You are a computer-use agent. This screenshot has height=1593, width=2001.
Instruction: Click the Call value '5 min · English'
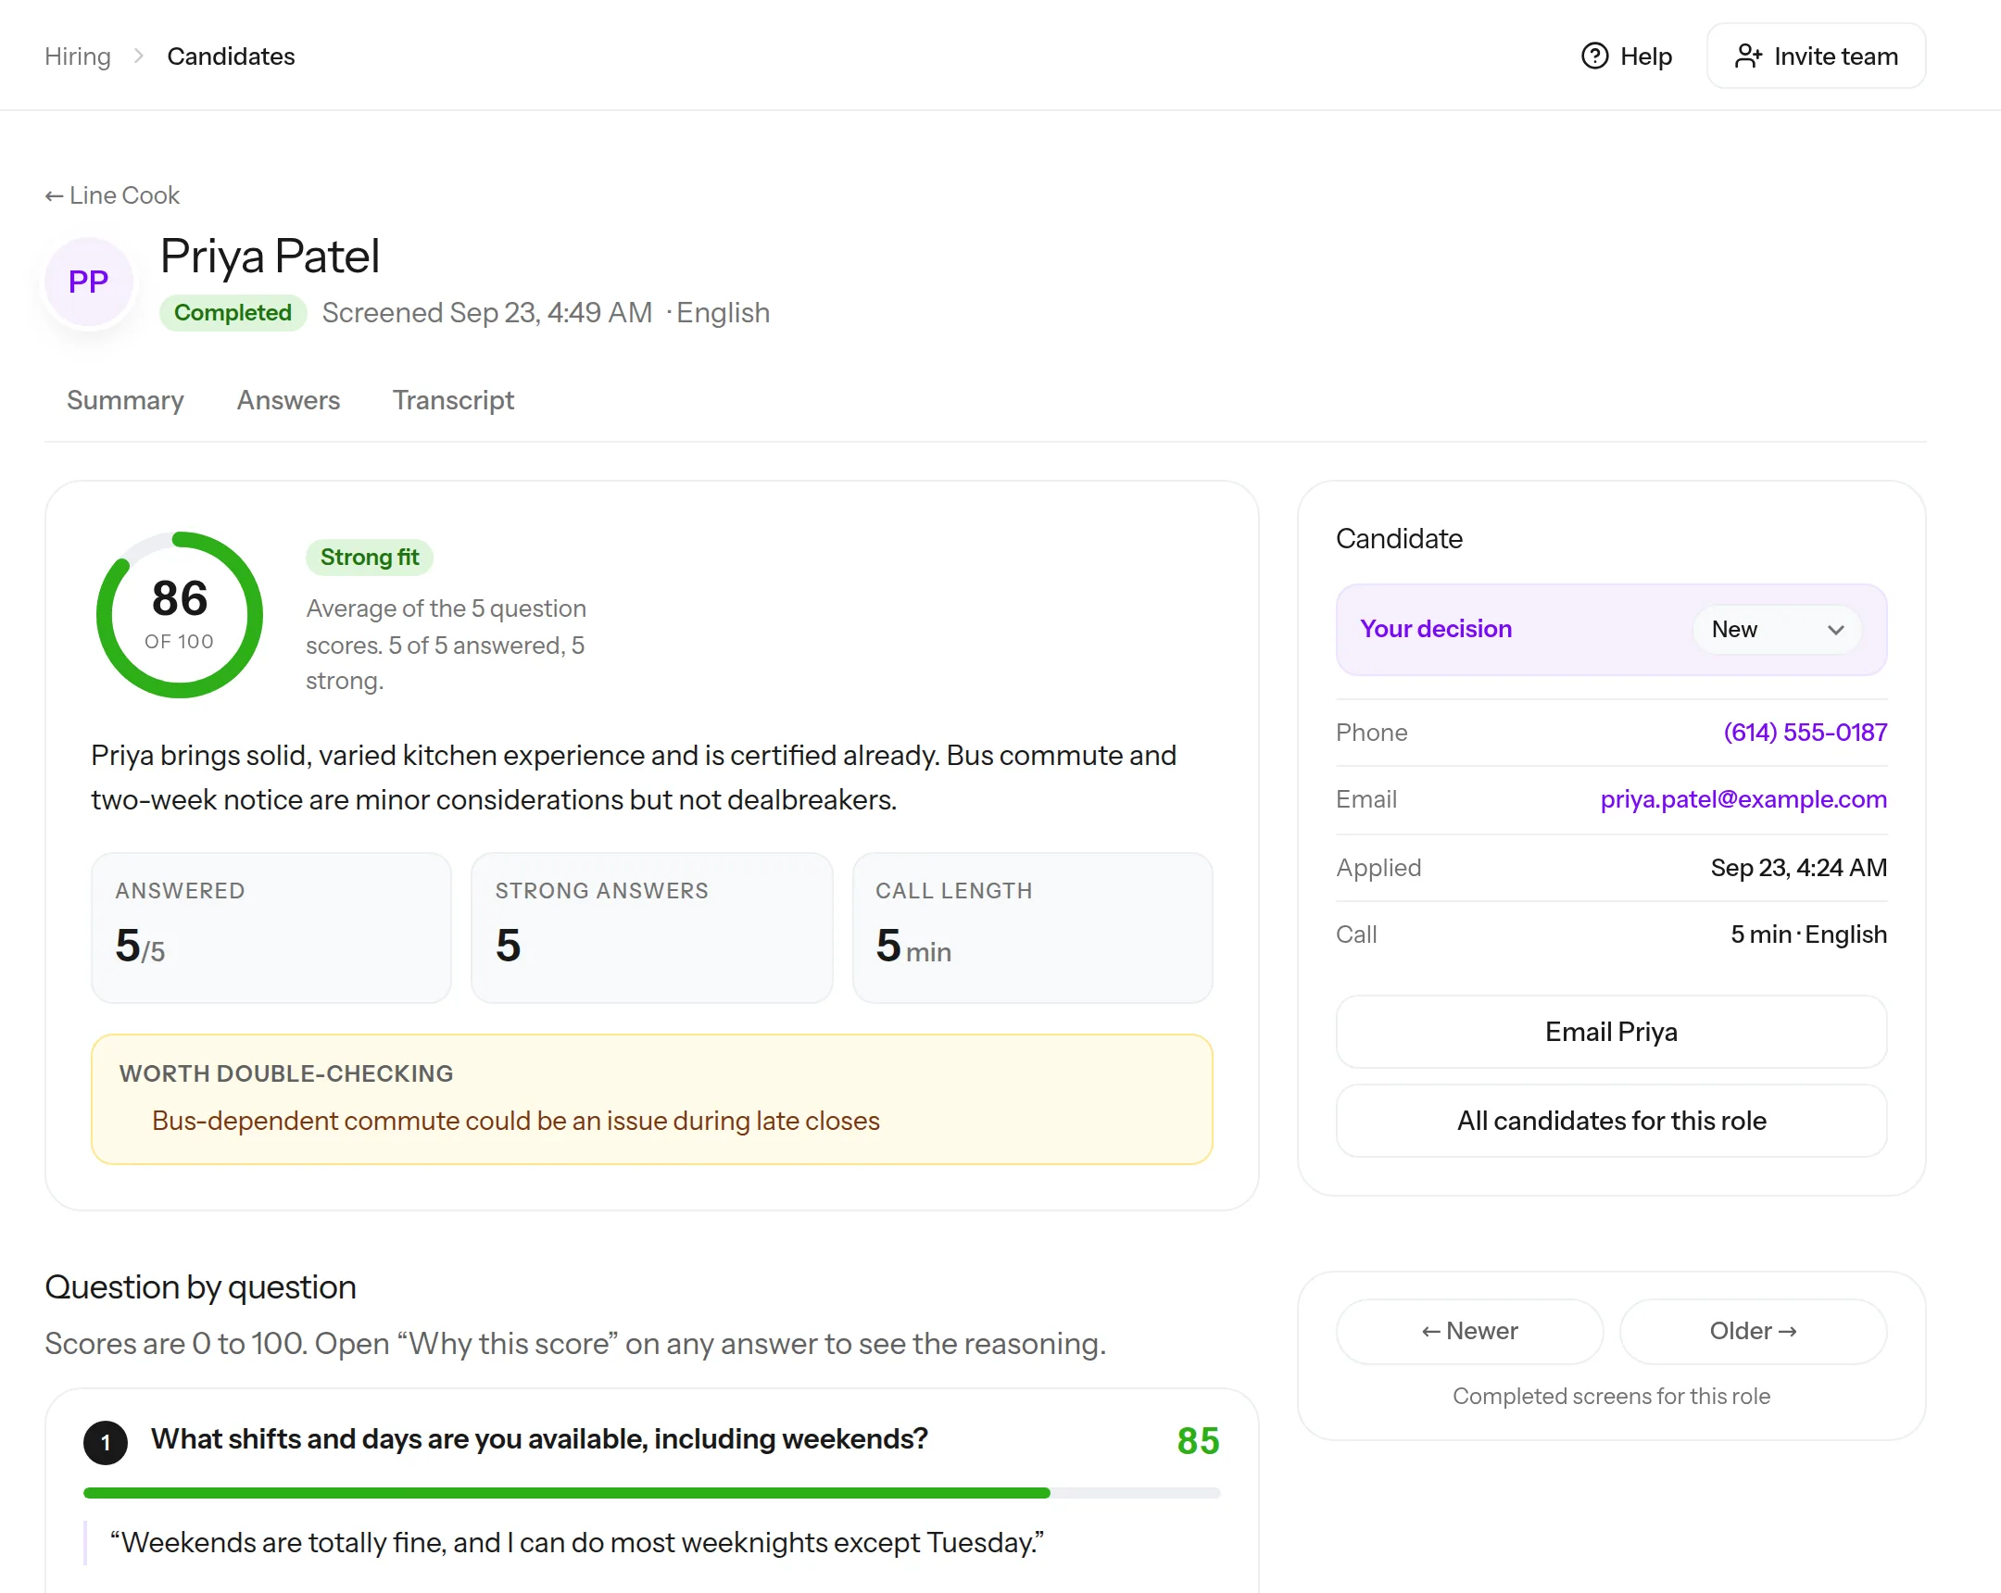(1809, 935)
